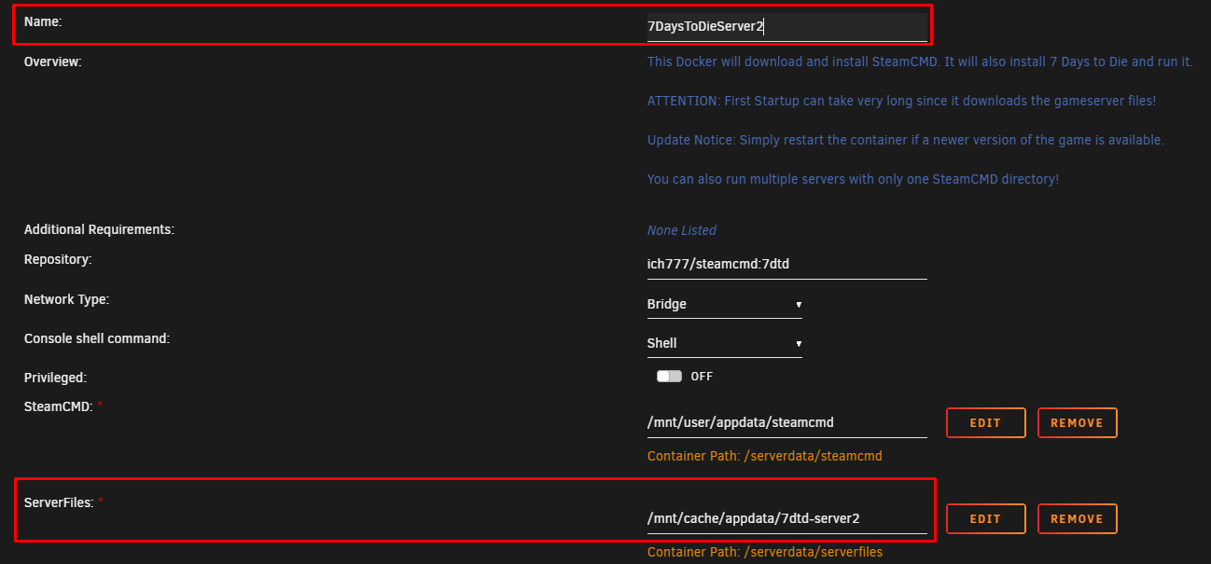Expand the Console shell command dropdown
The height and width of the screenshot is (564, 1211).
pyautogui.click(x=724, y=343)
